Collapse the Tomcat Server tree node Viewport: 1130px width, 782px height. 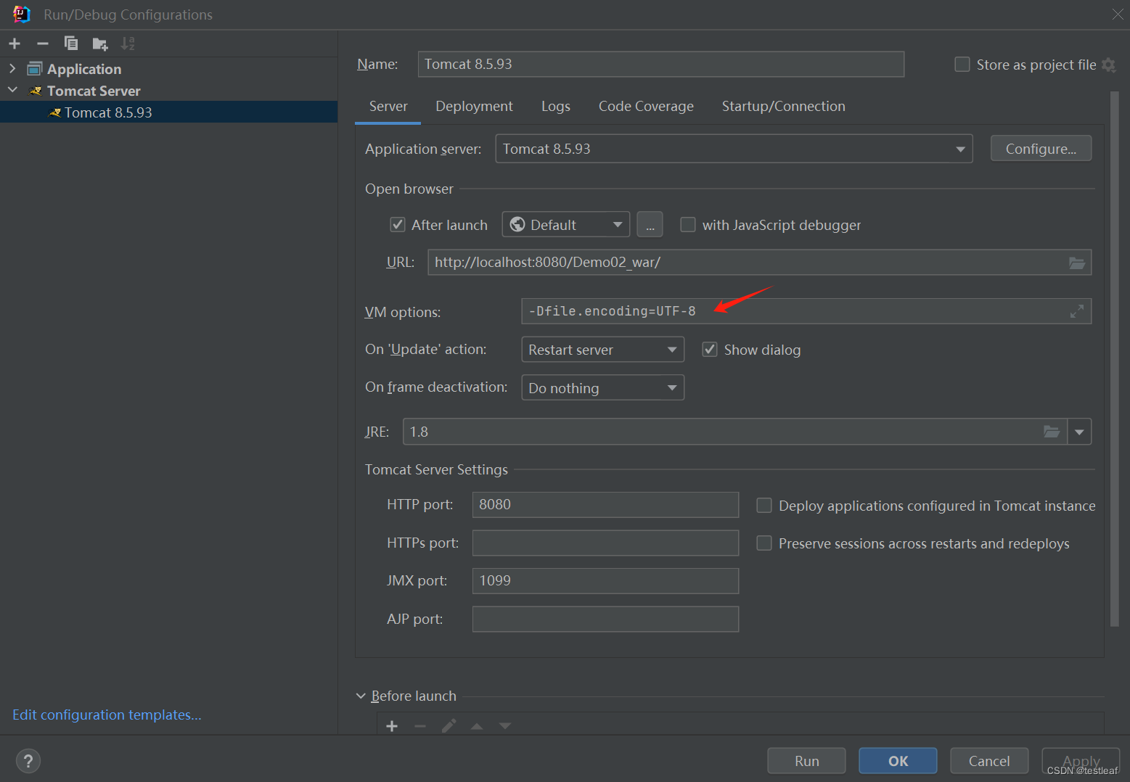[x=12, y=90]
